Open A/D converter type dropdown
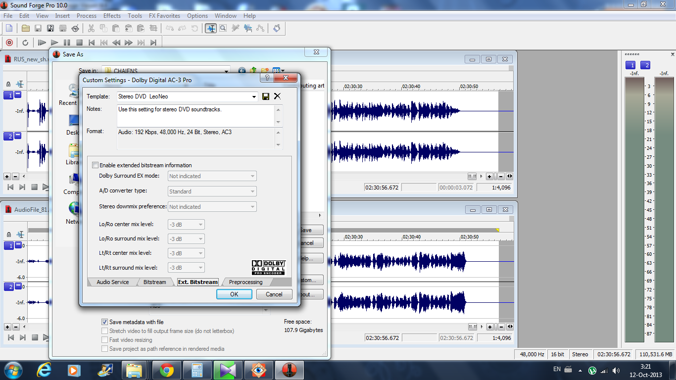The width and height of the screenshot is (676, 380). coord(212,191)
